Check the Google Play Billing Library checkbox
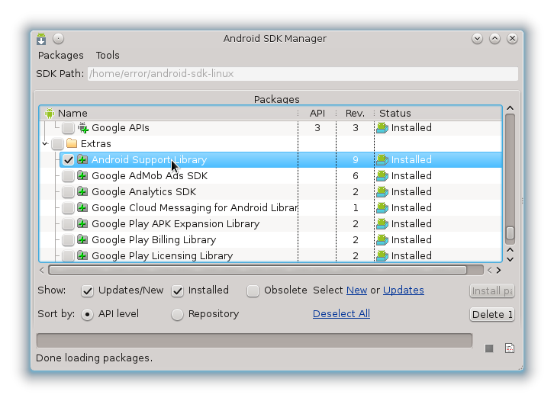This screenshot has width=554, height=401. (68, 239)
